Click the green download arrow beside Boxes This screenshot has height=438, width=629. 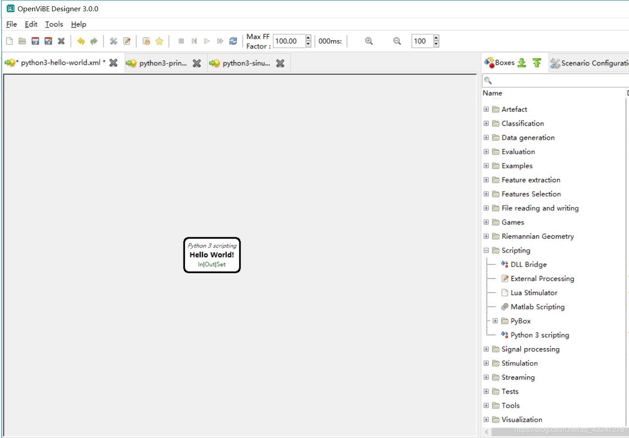(x=522, y=63)
